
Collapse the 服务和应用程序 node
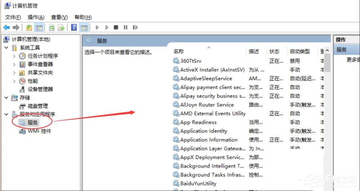click(6, 114)
